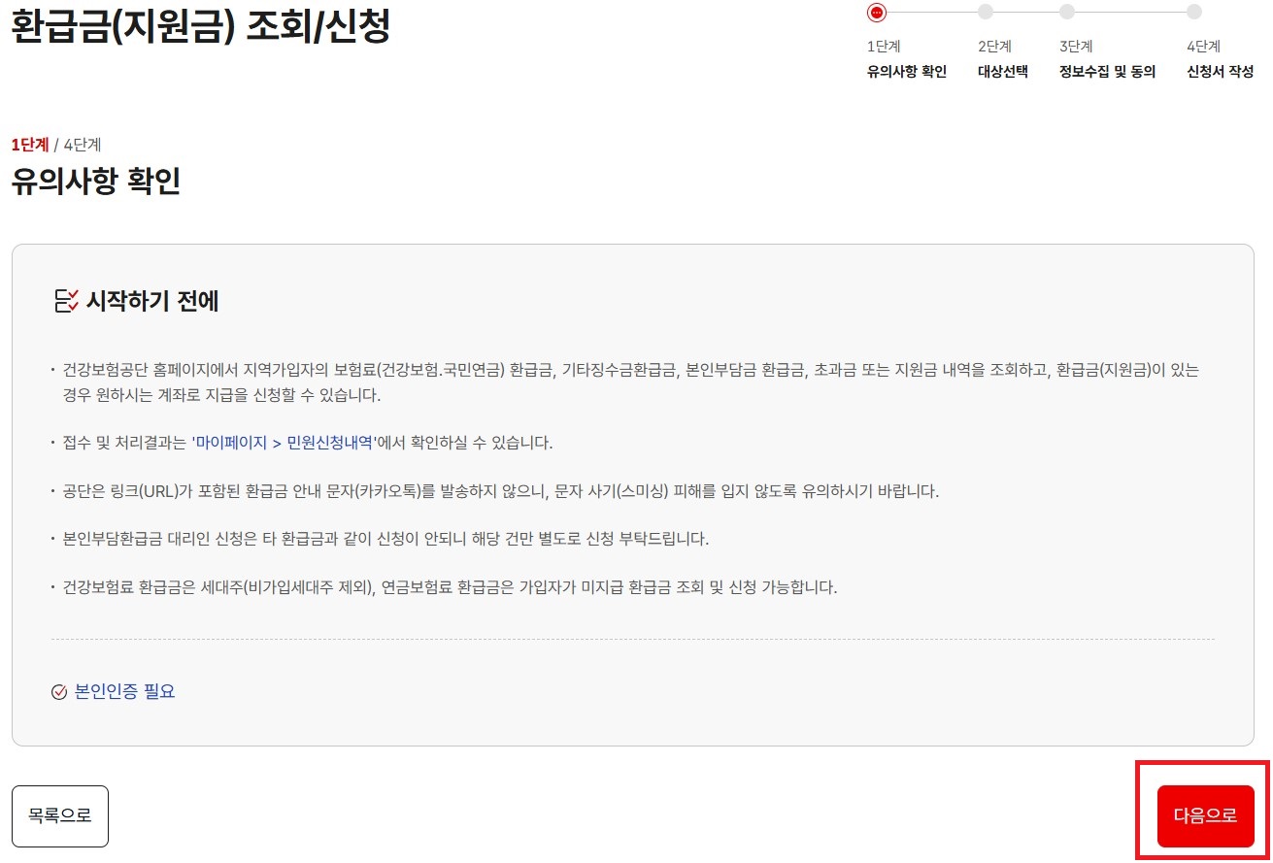Click the 환급금(지원금) 조회/신청 page title
Viewport: 1273px width, 863px height.
click(x=201, y=26)
